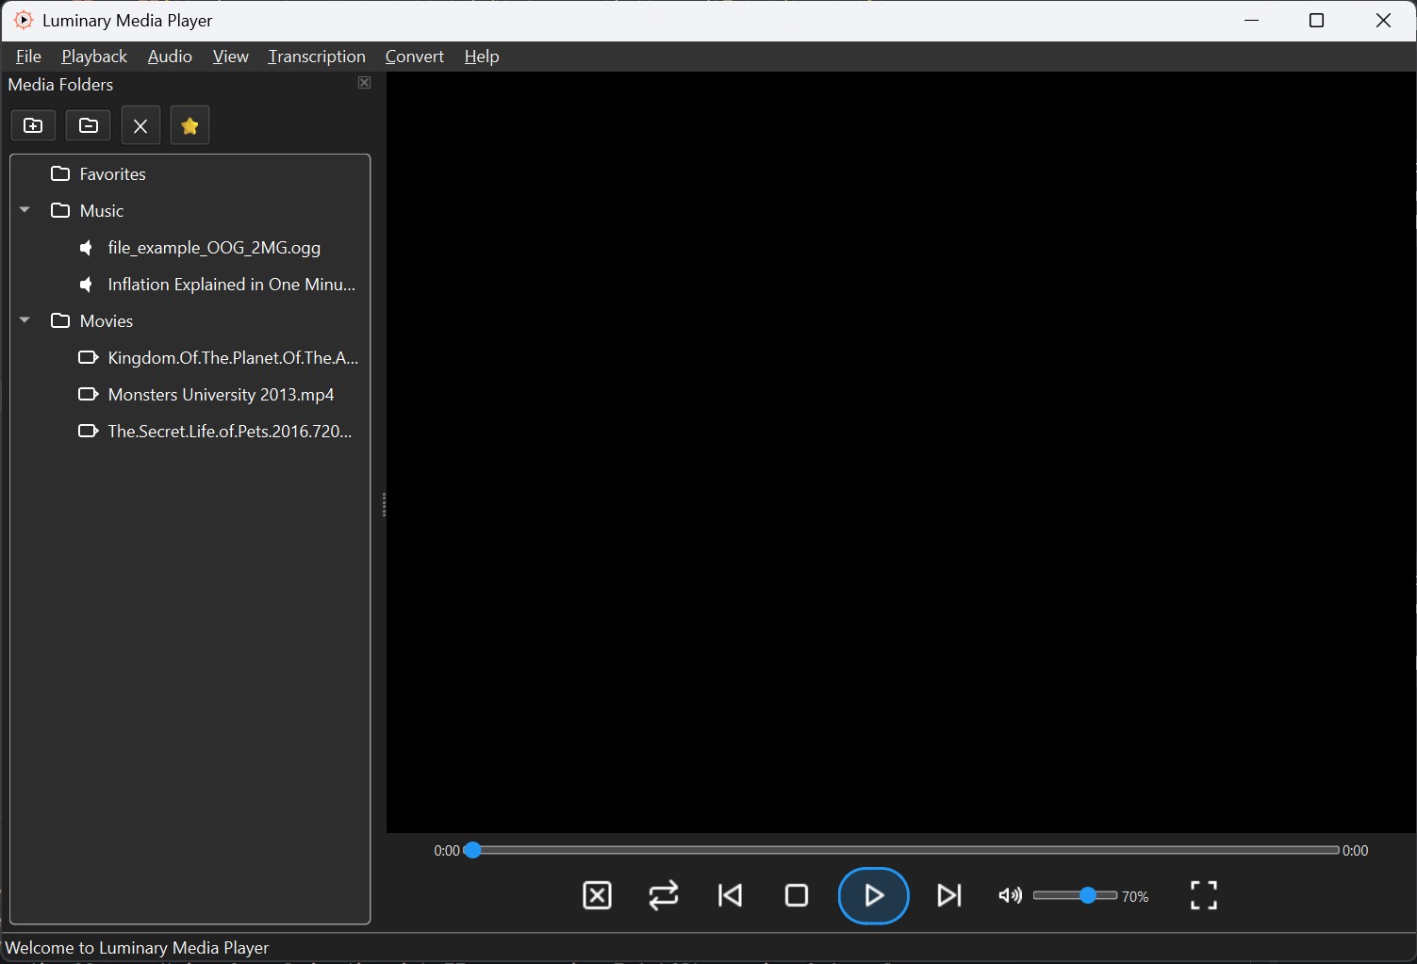Click the add media folder icon

(x=33, y=125)
